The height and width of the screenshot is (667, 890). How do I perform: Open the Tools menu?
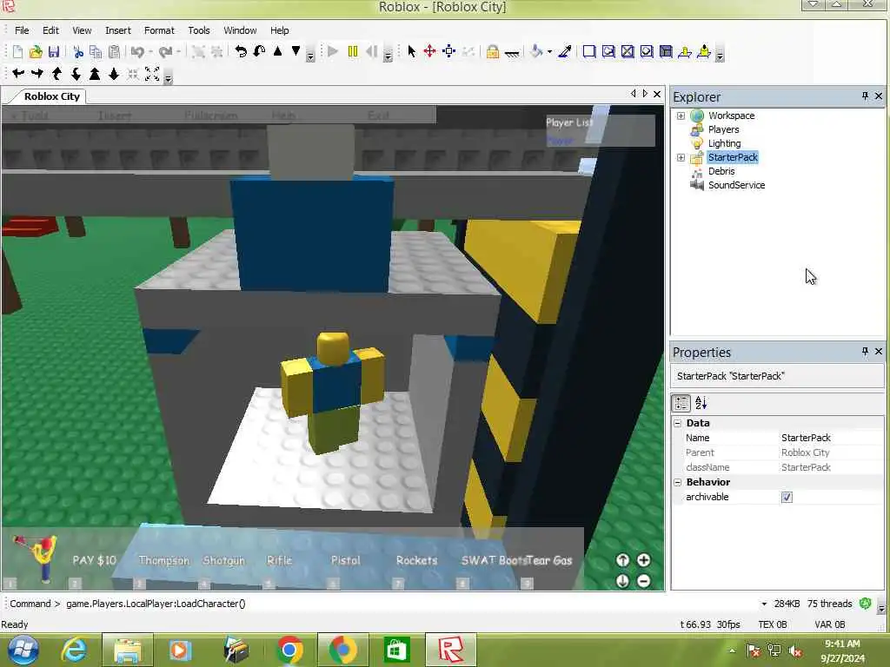(x=199, y=30)
